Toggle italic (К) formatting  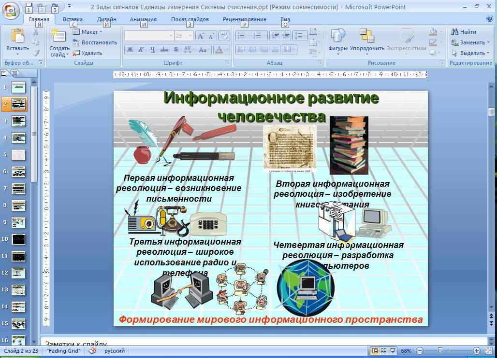pyautogui.click(x=141, y=49)
